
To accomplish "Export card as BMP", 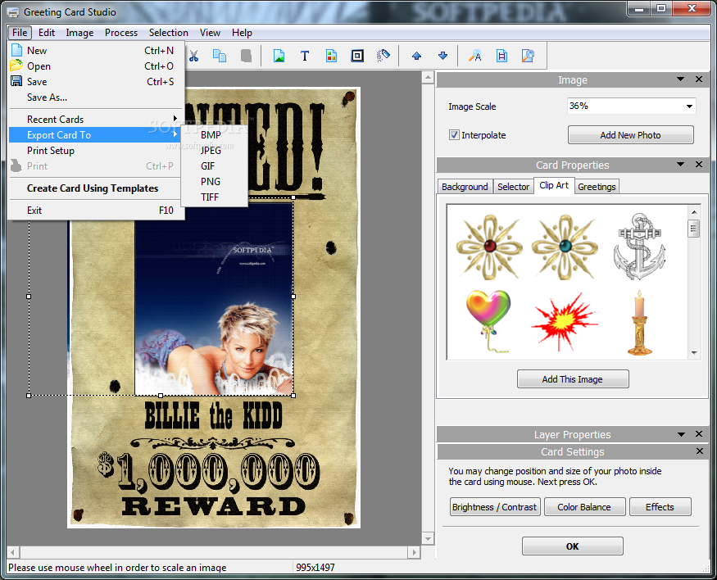I will pos(214,135).
